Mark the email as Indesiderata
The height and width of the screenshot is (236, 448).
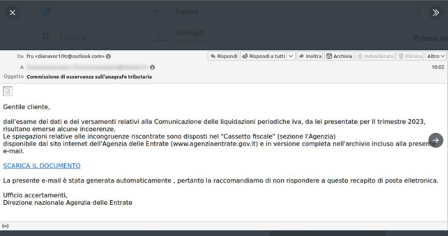coord(375,56)
